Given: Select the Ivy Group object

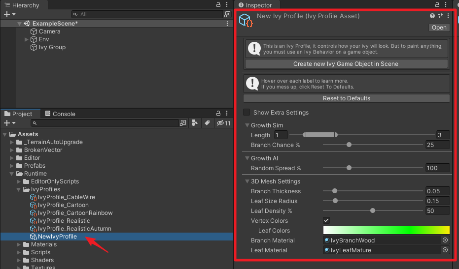Looking at the screenshot, I should (48, 47).
